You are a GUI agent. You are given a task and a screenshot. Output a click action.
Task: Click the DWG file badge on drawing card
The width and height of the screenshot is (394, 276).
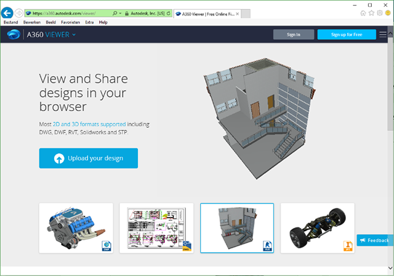click(187, 246)
